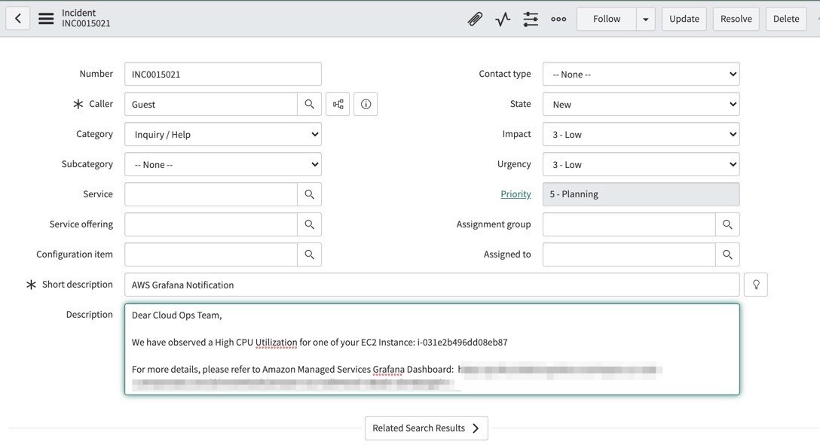Open the Priority label link
Screen dimensions: 820x448
[516, 194]
